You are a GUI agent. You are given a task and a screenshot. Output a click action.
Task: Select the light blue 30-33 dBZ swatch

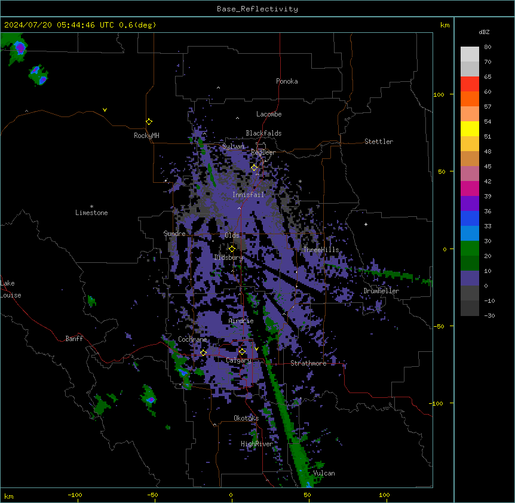point(470,233)
